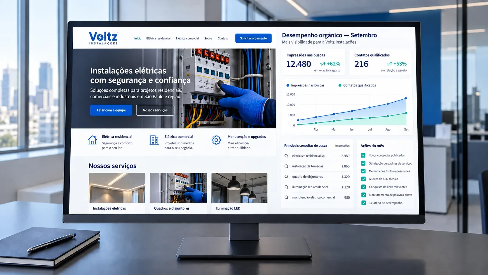
Task: Click the Falar com a equipe button
Action: click(111, 110)
